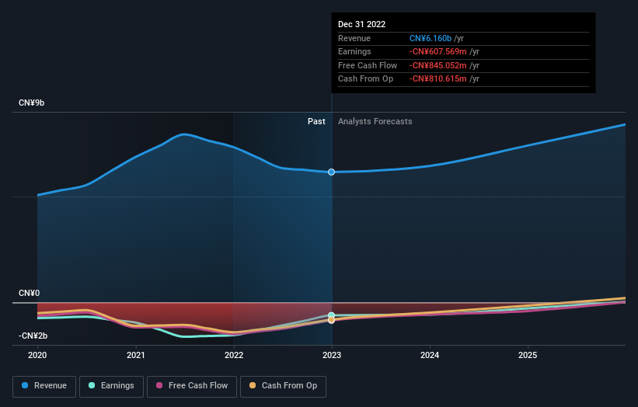Click the pink Free Cash Flow legend dot
Viewport: 638px width, 407px height.
tap(159, 385)
